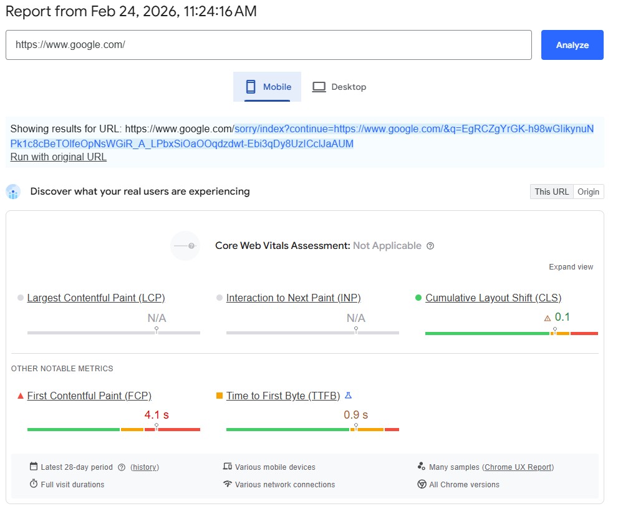The width and height of the screenshot is (618, 511).
Task: Switch to the Desktop tab
Action: [339, 87]
